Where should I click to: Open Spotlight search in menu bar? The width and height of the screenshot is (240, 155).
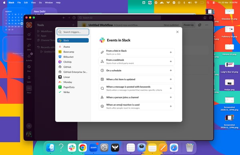pyautogui.click(x=208, y=3)
